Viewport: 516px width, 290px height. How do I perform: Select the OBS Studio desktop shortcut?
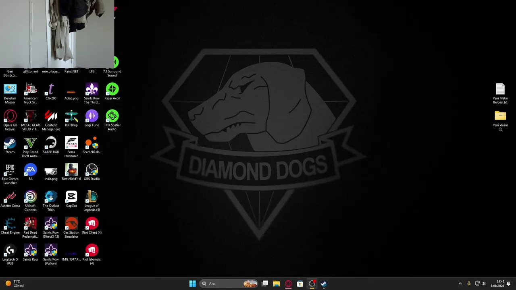coord(92,172)
